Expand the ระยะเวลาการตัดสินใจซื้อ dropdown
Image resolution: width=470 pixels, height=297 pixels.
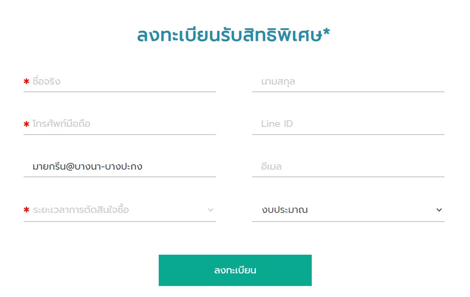(x=120, y=210)
